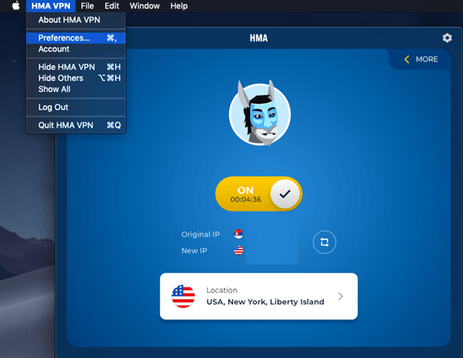Click the Original IP label
The width and height of the screenshot is (463, 358).
tap(200, 234)
